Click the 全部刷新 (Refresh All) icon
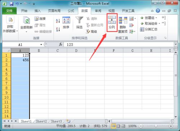180x131 pixels. pos(27,20)
